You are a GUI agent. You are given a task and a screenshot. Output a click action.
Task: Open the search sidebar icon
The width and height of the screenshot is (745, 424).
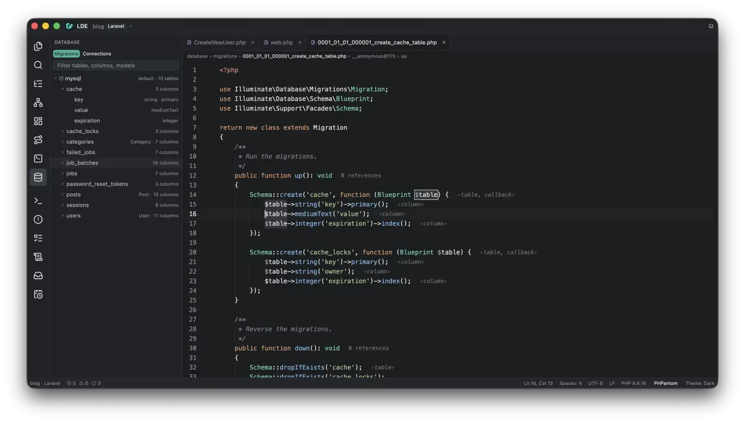point(38,65)
